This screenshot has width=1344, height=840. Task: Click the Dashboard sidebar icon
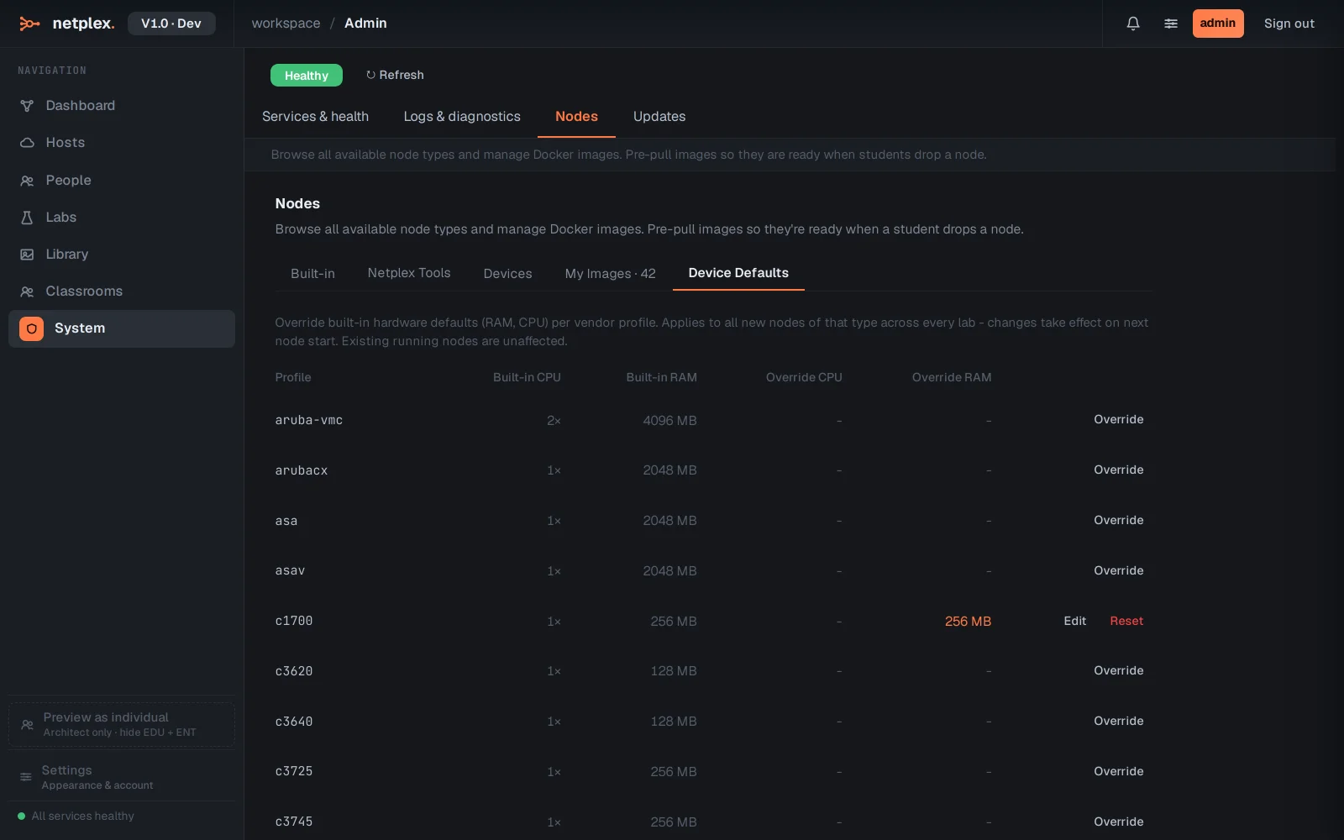pos(27,106)
